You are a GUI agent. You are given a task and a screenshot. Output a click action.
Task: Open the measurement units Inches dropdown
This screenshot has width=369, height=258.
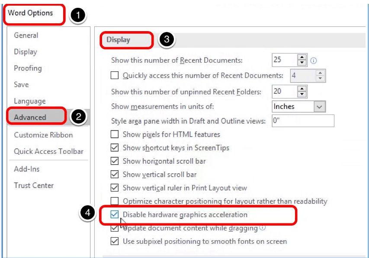319,106
